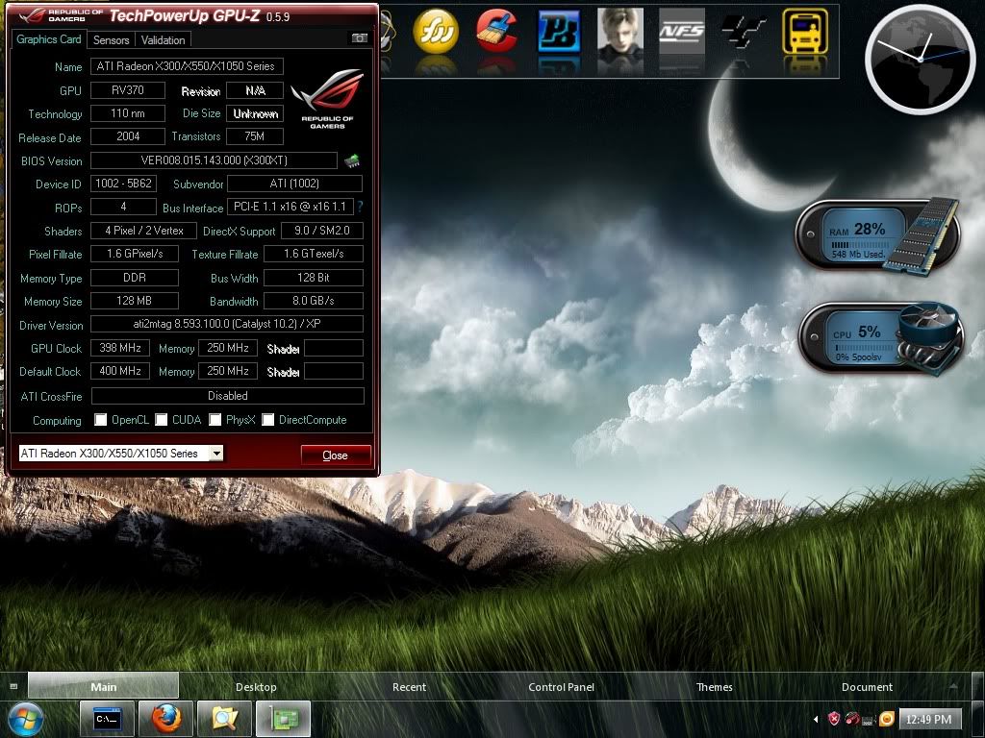
Task: Launch the PB game dock icon
Action: pos(559,31)
